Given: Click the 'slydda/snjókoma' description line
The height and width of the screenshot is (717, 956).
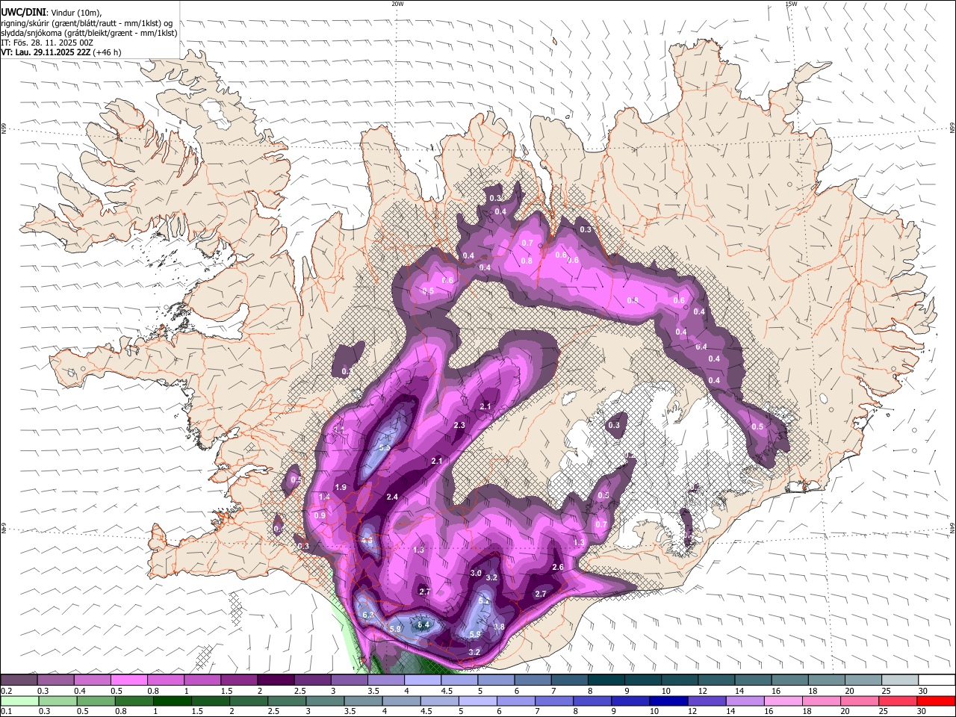Looking at the screenshot, I should [89, 33].
